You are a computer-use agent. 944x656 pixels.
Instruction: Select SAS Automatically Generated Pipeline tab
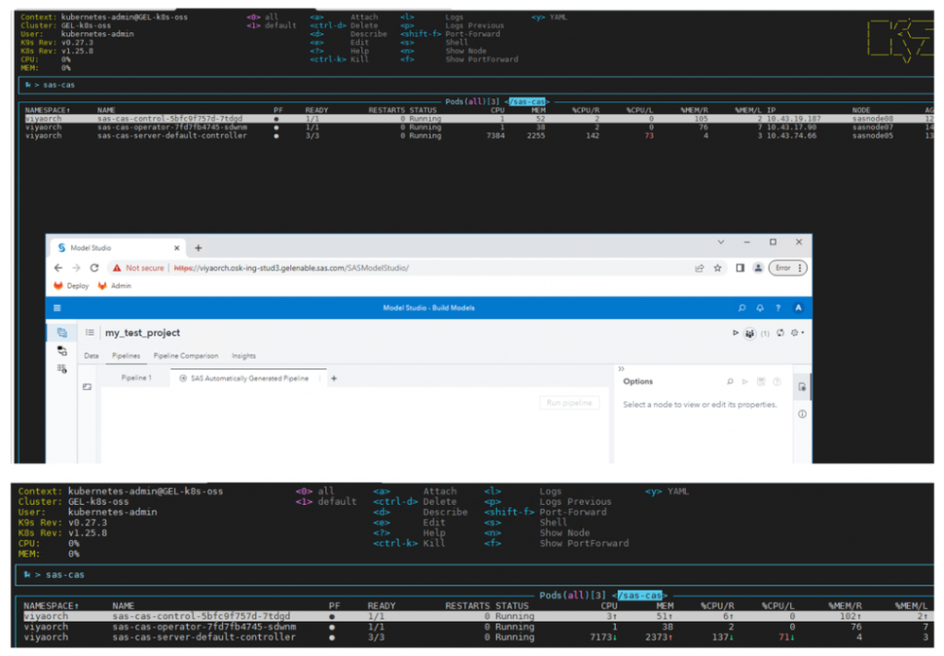coord(249,378)
